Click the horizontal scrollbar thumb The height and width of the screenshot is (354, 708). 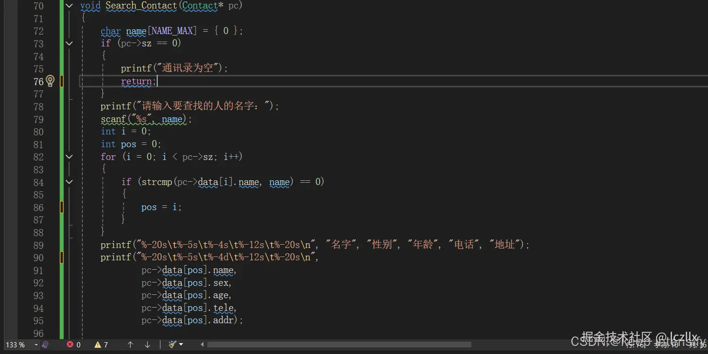(x=339, y=345)
